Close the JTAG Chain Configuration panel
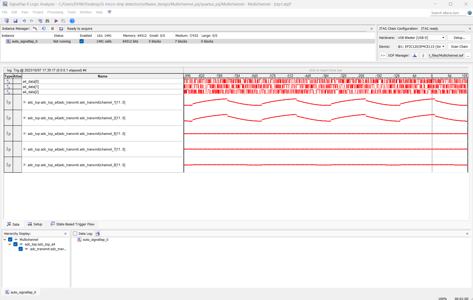Image resolution: width=473 pixels, height=300 pixels. (470, 29)
